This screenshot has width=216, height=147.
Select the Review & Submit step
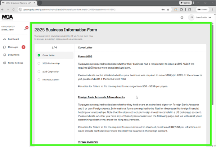click(x=50, y=79)
